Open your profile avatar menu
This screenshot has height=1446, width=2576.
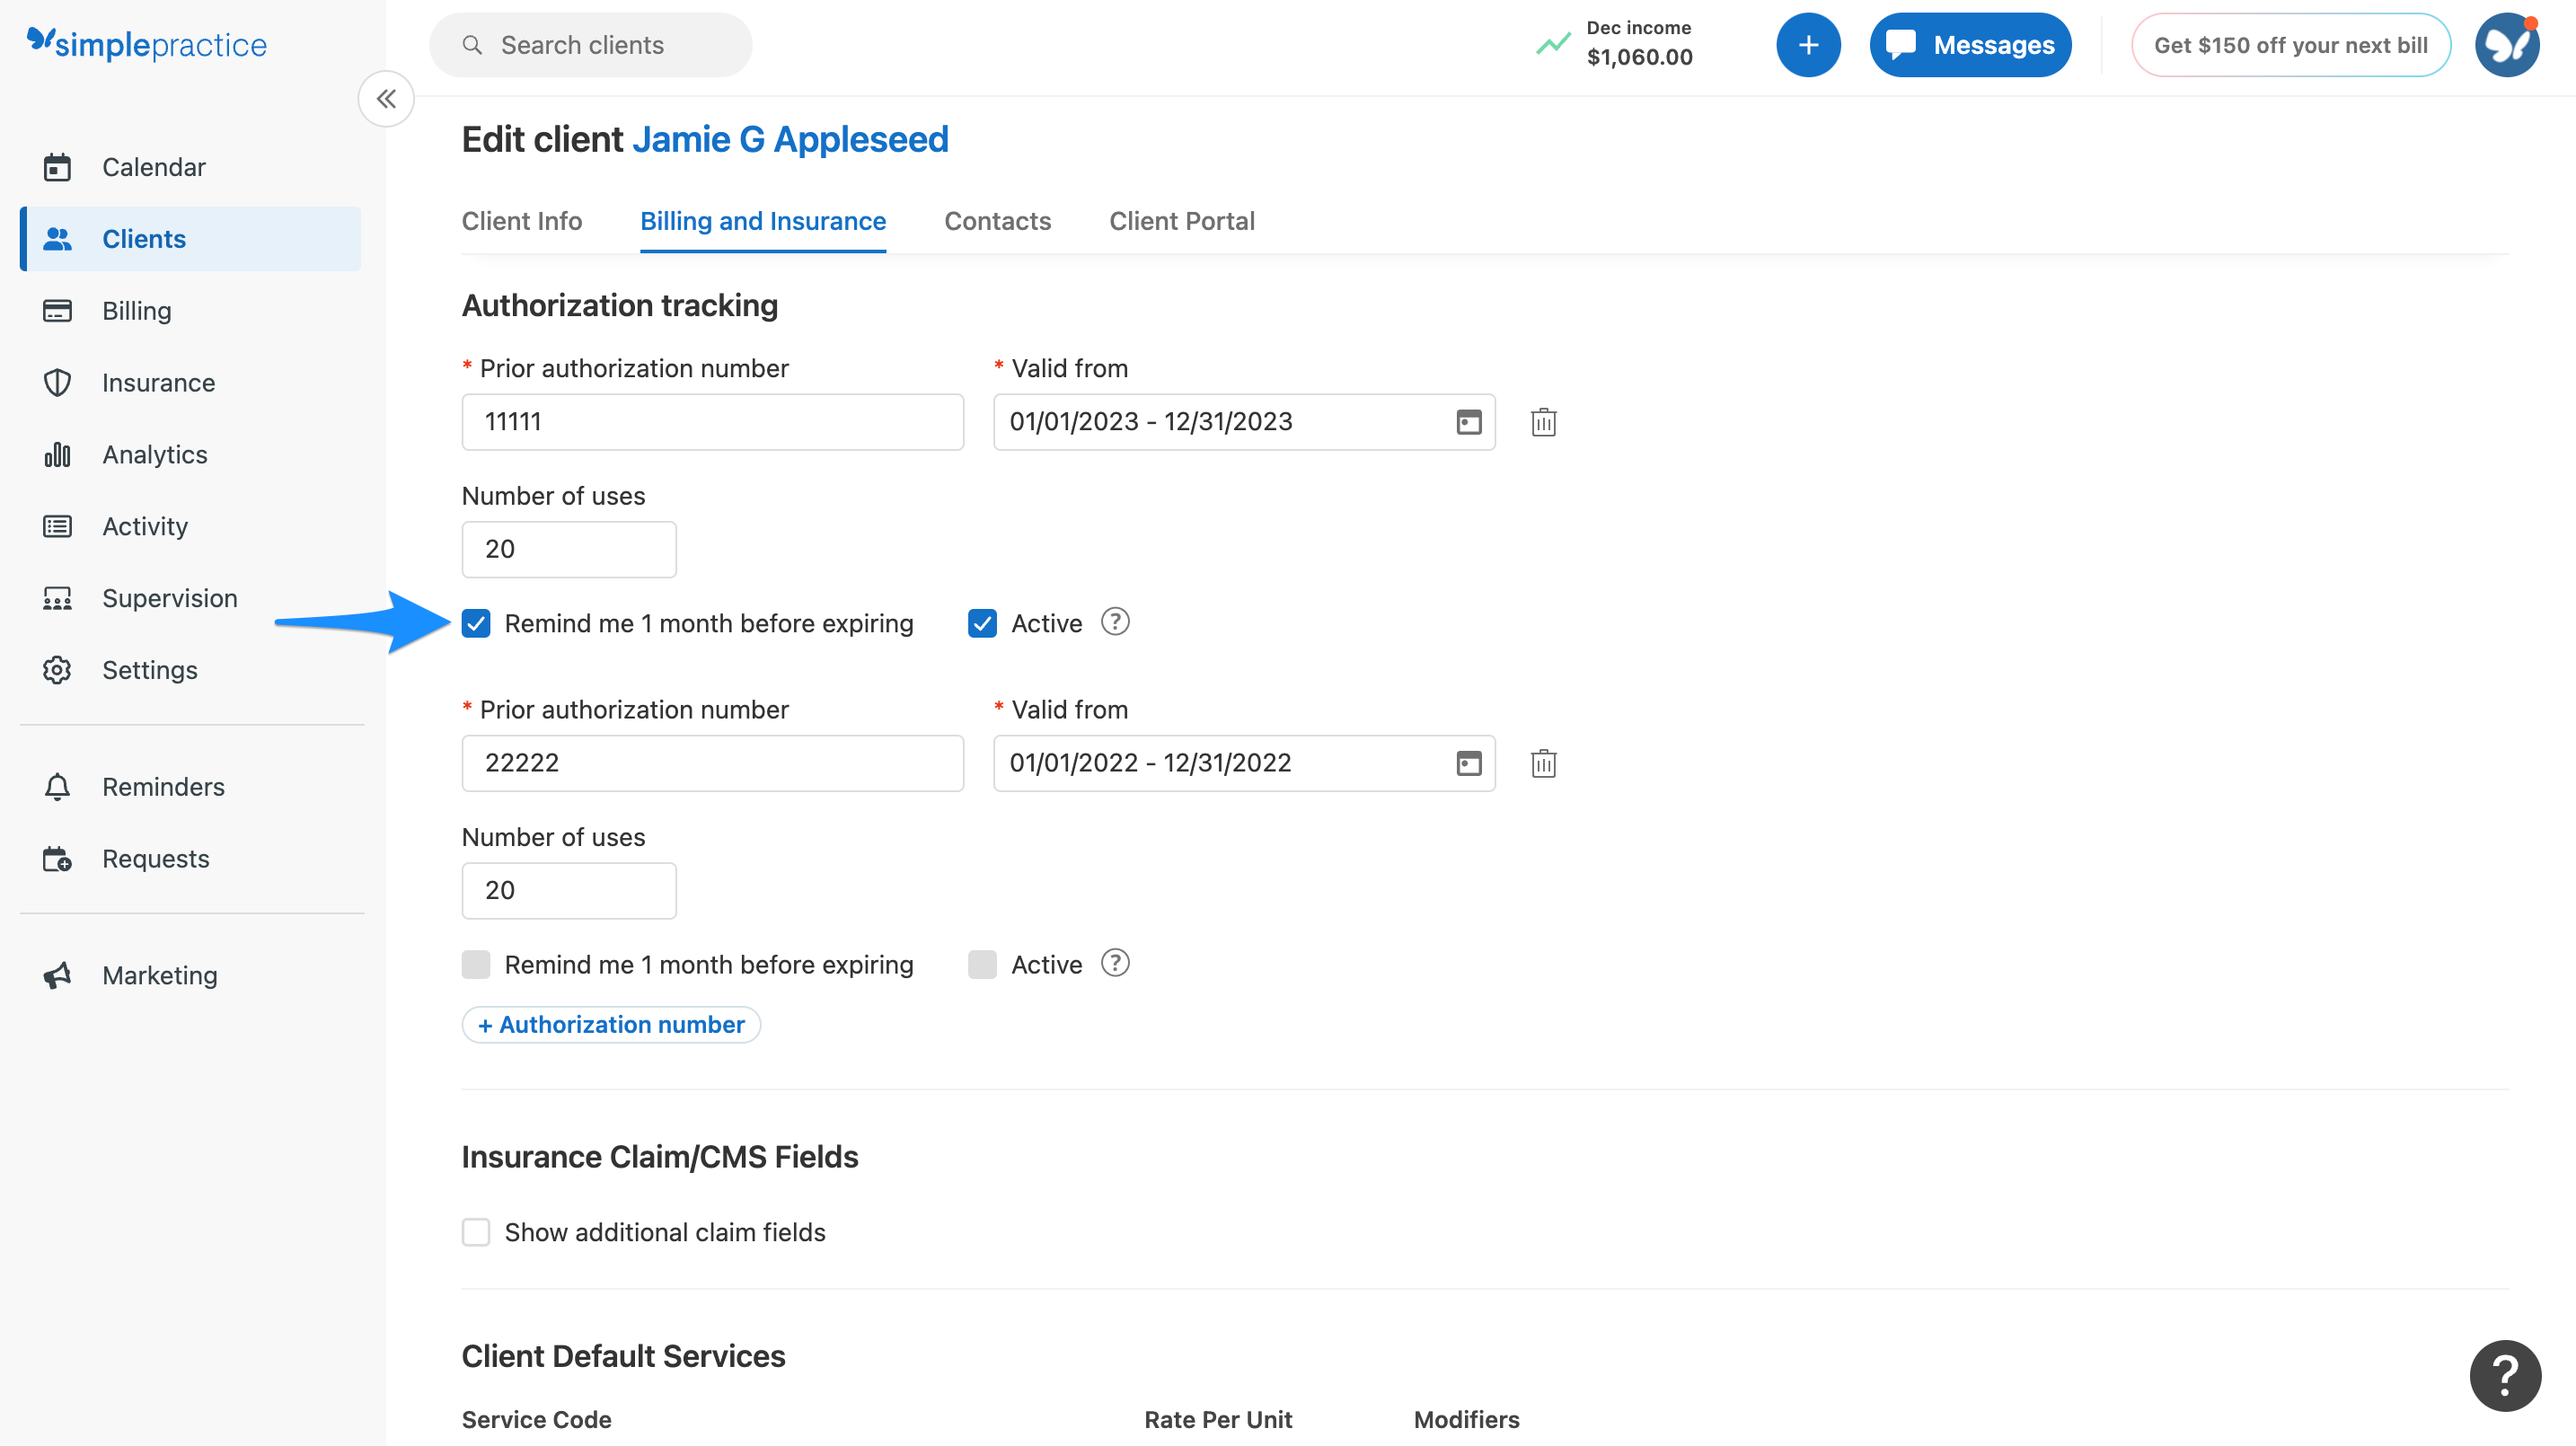[2506, 44]
